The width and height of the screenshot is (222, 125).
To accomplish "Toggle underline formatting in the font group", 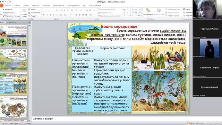I will point(50,15).
